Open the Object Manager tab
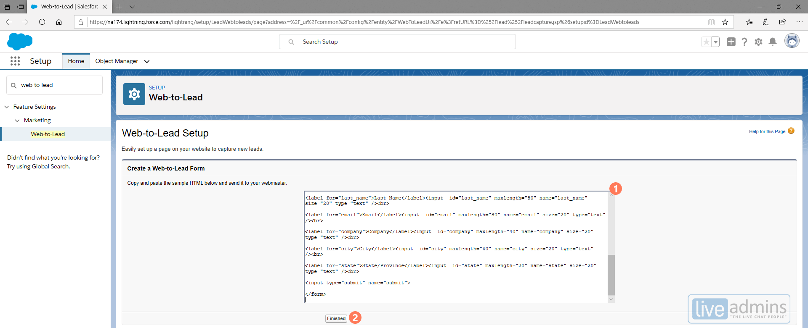Screen dimensions: 808x328 coord(117,61)
